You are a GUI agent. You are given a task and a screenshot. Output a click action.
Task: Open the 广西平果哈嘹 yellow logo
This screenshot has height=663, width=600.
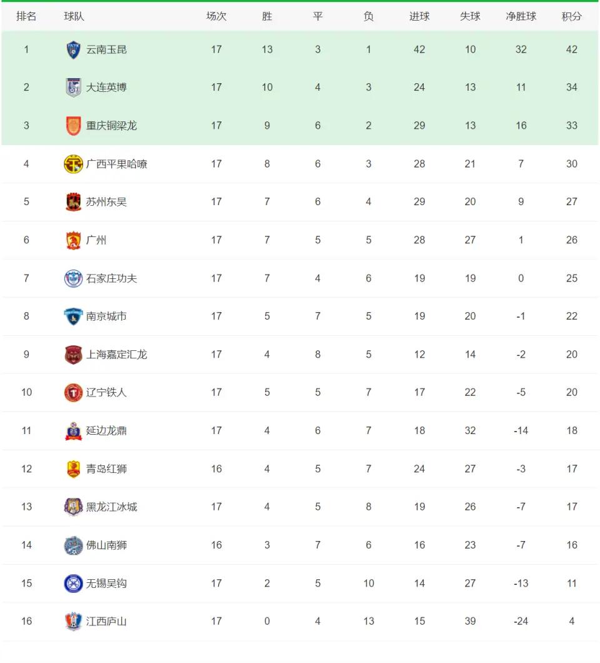tap(73, 164)
